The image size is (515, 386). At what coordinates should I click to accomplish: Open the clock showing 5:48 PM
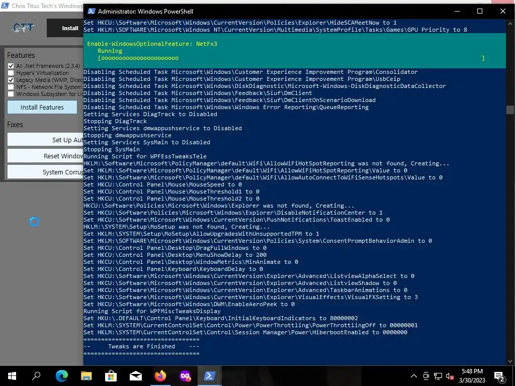[x=472, y=376]
